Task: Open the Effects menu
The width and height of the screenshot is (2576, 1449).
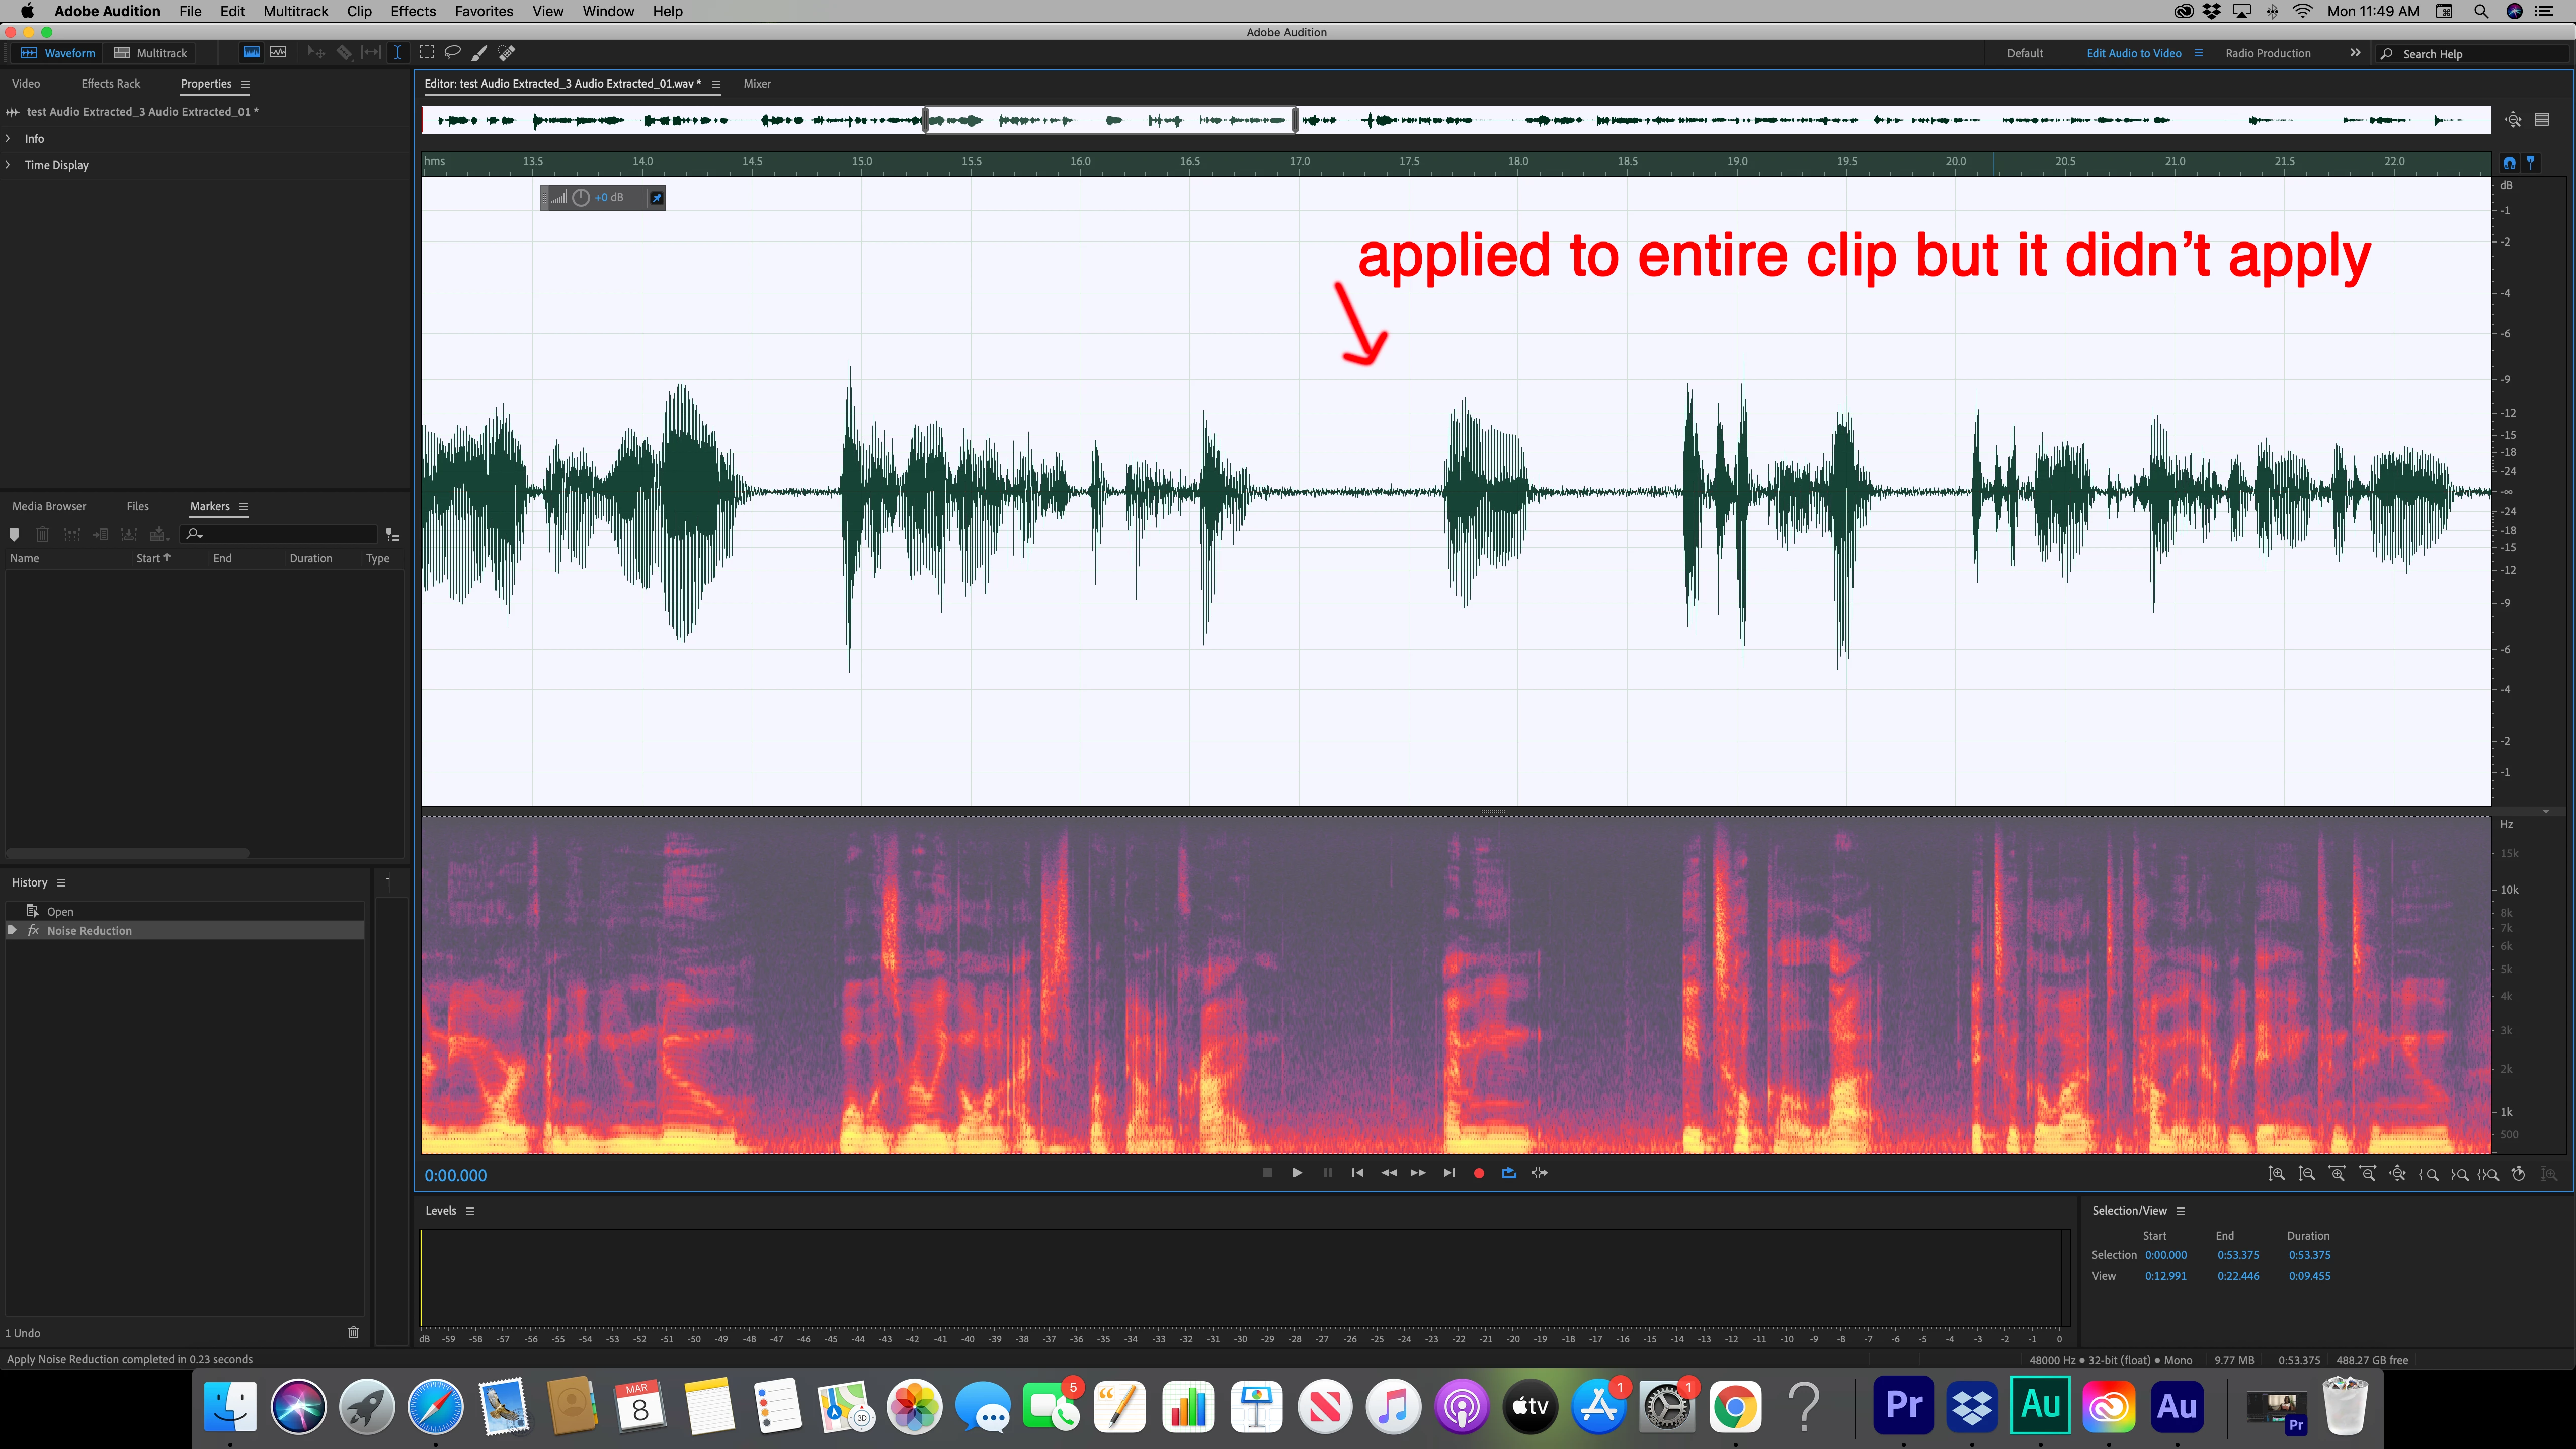Action: (x=412, y=11)
